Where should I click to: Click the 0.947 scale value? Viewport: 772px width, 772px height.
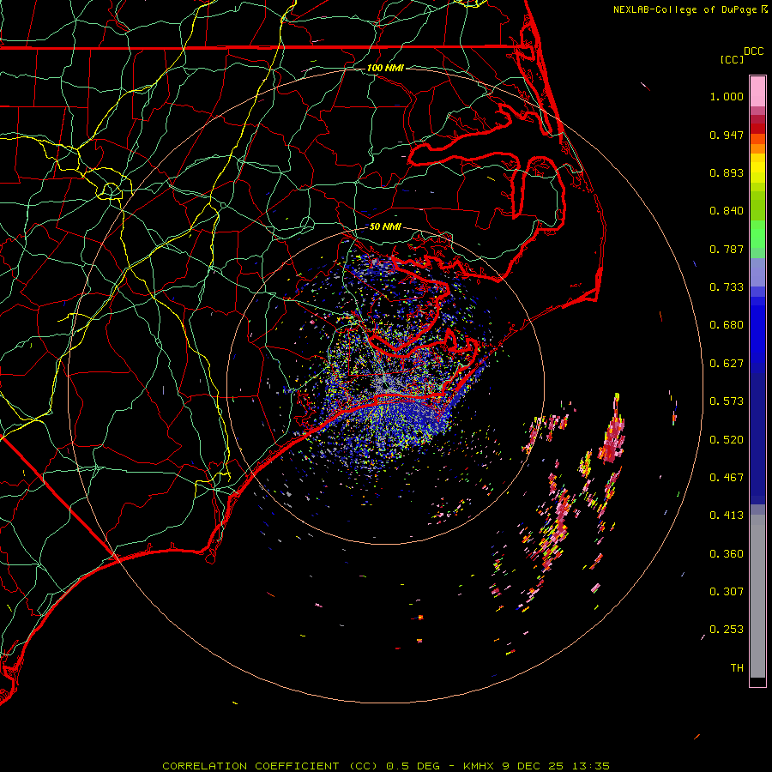pos(727,135)
